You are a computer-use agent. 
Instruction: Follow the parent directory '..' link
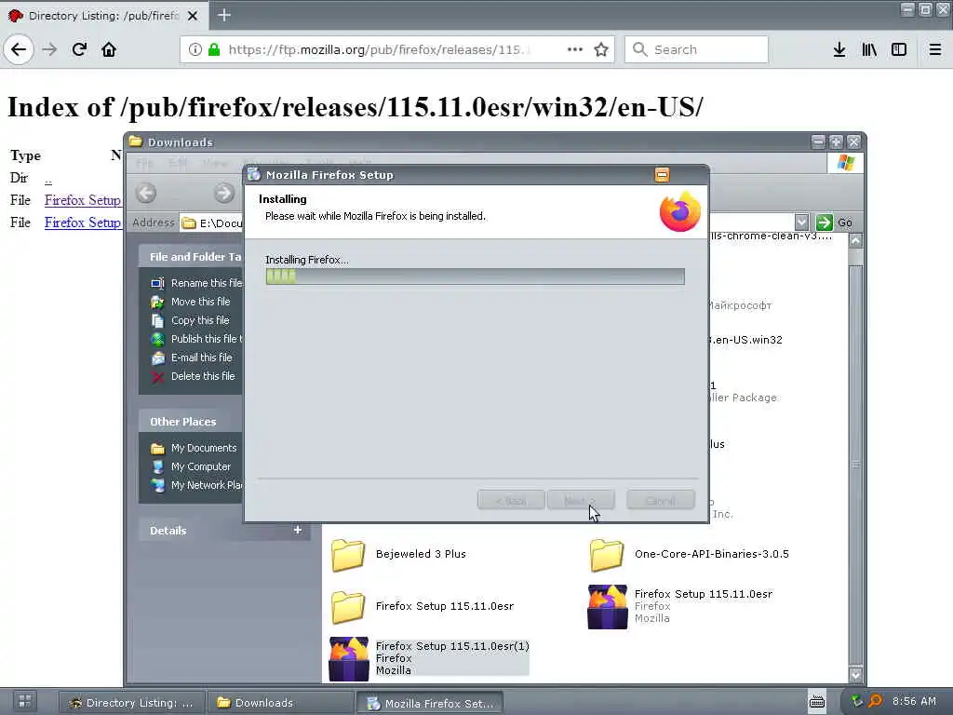48,178
